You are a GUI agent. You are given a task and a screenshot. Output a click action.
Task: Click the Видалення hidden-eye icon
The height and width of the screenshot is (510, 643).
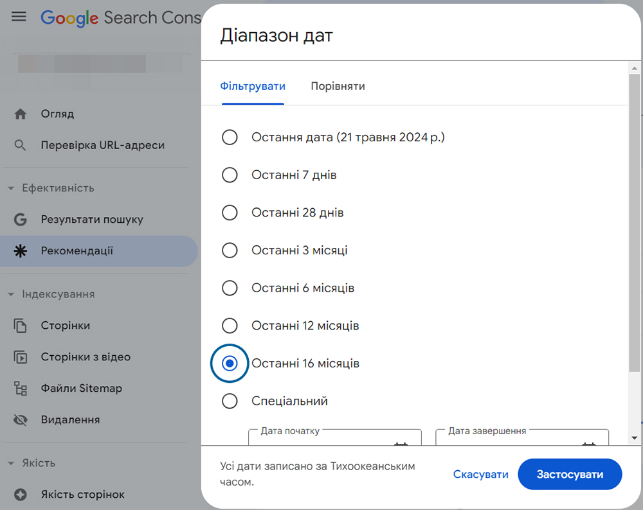coord(20,419)
